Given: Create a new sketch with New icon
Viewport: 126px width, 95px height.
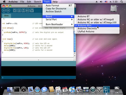Looking at the screenshot, I should pyautogui.click(x=15, y=10).
